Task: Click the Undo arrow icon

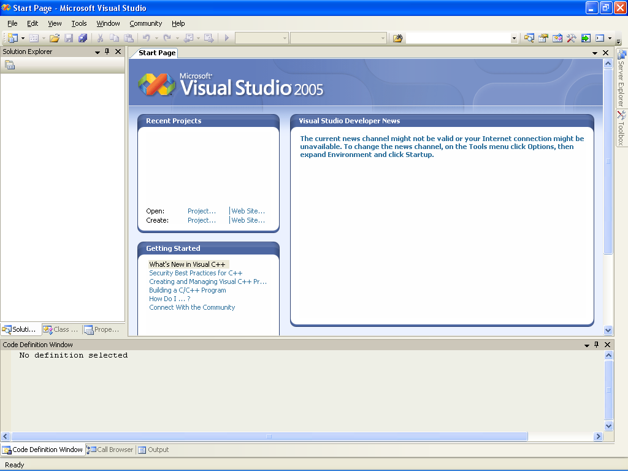Action: 147,38
